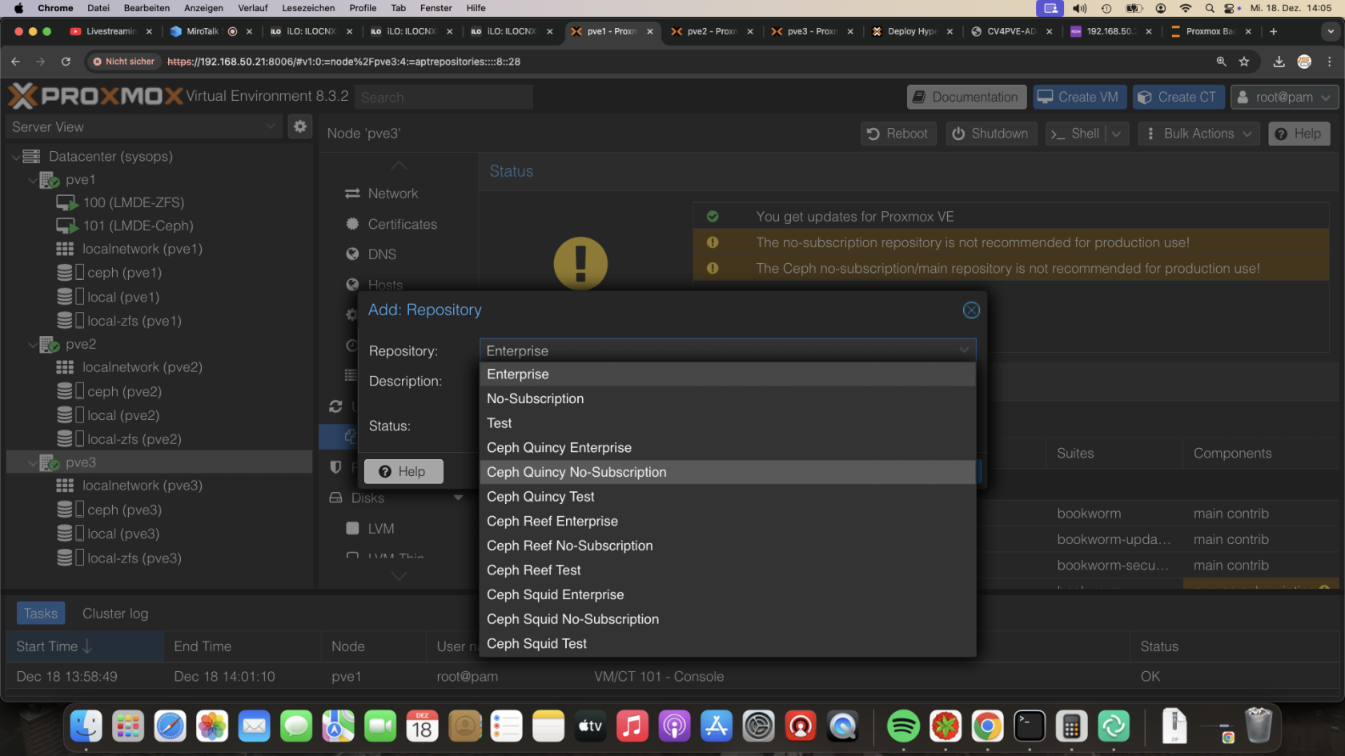Open Terminal from the dock
The height and width of the screenshot is (756, 1345).
pos(1030,726)
